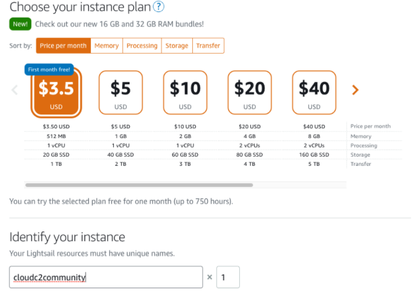Click the multiply symbol beside the name

210,277
